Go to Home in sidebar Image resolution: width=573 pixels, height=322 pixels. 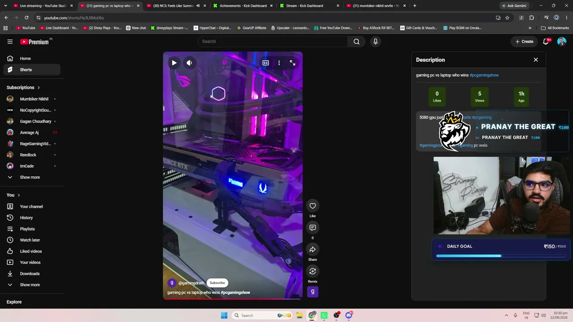32,59
